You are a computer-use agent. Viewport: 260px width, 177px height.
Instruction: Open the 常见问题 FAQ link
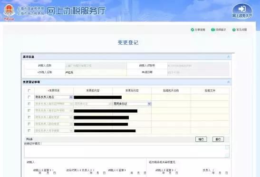[240, 29]
